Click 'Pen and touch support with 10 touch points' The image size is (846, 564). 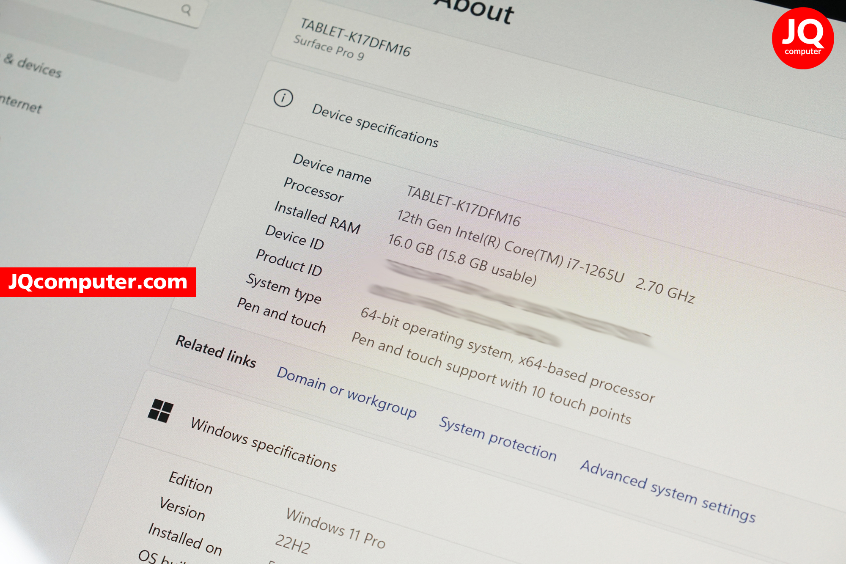point(491,377)
